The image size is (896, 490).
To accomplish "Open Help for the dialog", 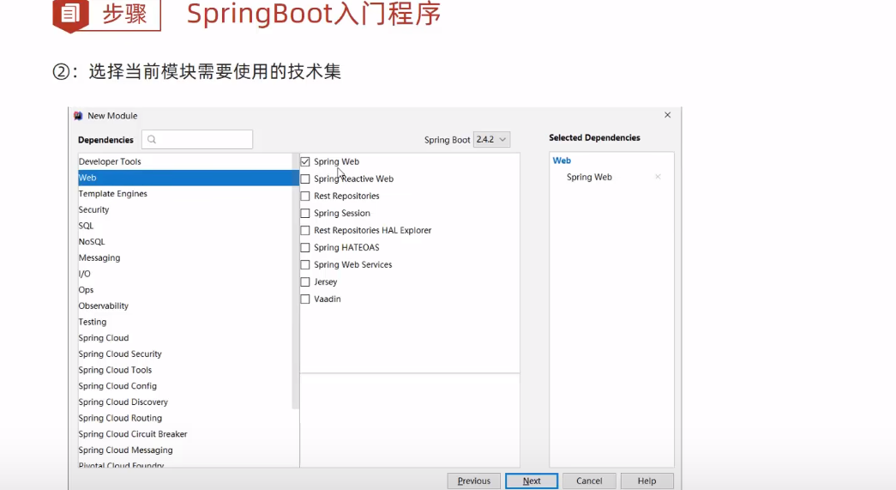I will tap(646, 481).
